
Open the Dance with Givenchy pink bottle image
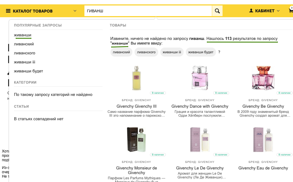[200, 78]
